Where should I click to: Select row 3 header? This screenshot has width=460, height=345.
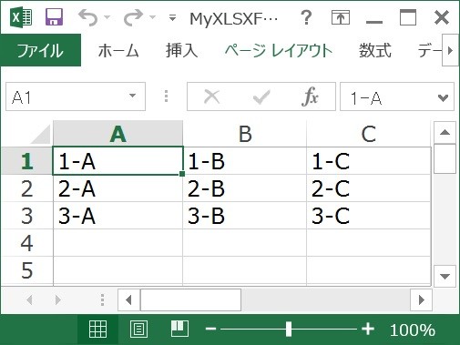tap(26, 216)
